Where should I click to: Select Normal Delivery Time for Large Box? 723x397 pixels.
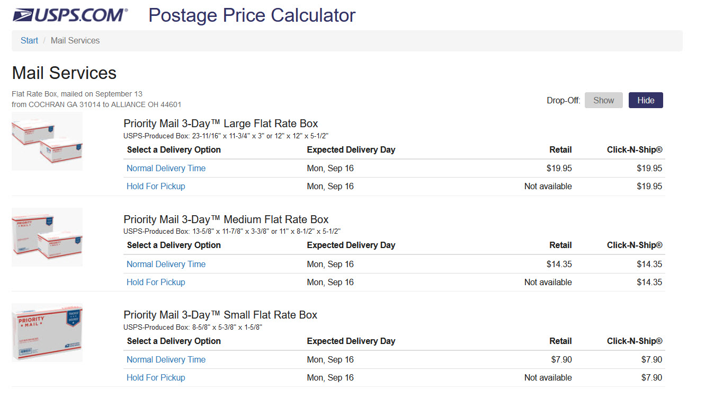coord(166,169)
